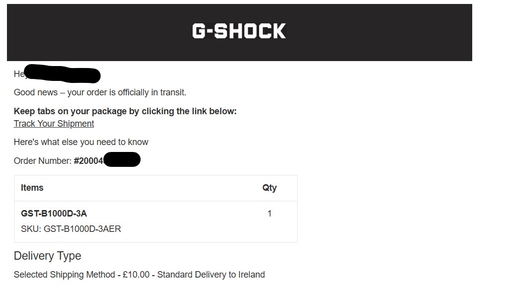Click 'Here's what else you need to know'
The image size is (505, 291).
[81, 142]
